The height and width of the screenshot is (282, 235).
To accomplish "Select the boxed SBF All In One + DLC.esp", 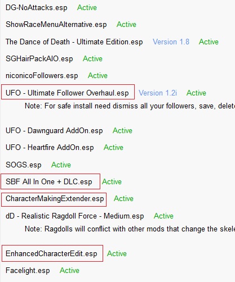I will coord(51,181).
